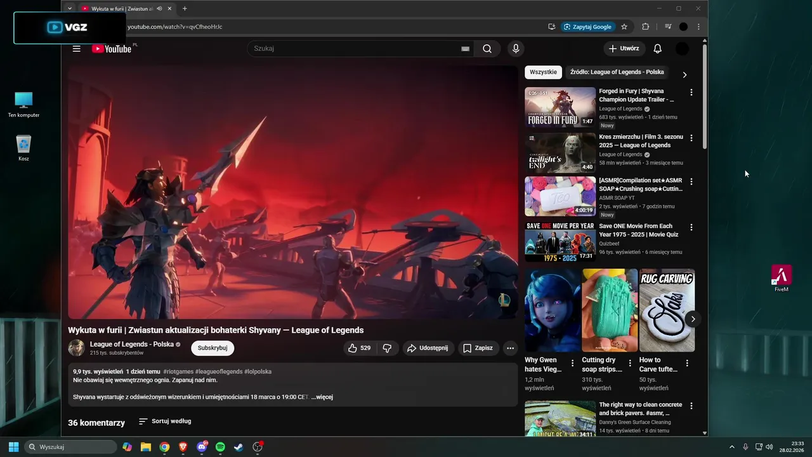Click the browser address bar URL
Screen dimensions: 812x457
(x=175, y=27)
